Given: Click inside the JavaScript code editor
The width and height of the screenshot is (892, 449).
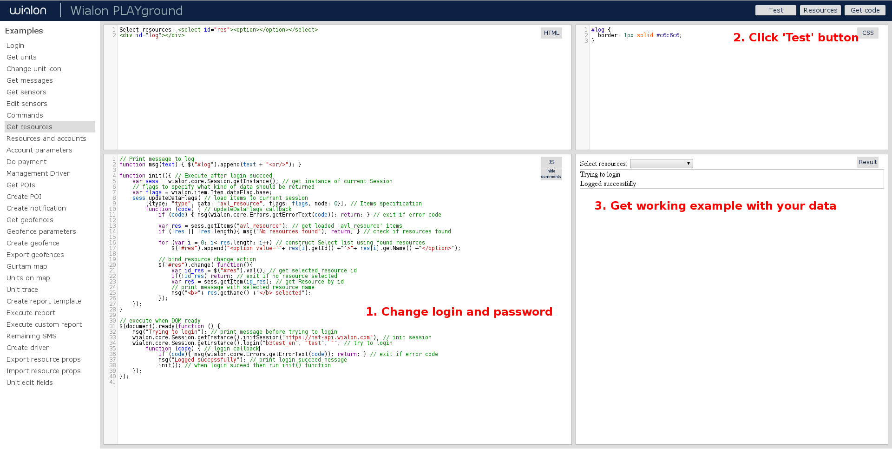Looking at the screenshot, I should [325, 404].
